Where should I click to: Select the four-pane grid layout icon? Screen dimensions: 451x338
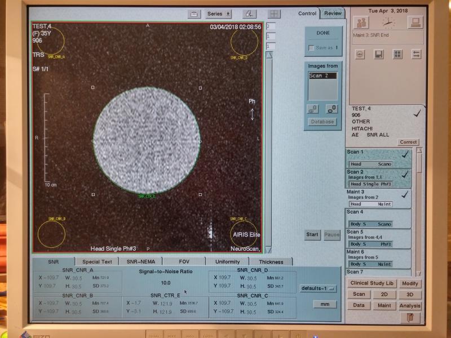[274, 14]
